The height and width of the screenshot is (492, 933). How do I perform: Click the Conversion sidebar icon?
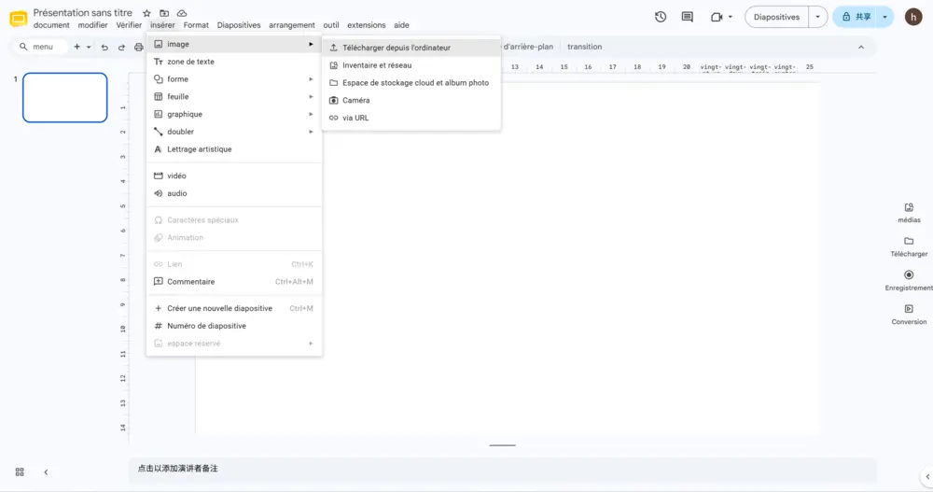click(x=909, y=309)
